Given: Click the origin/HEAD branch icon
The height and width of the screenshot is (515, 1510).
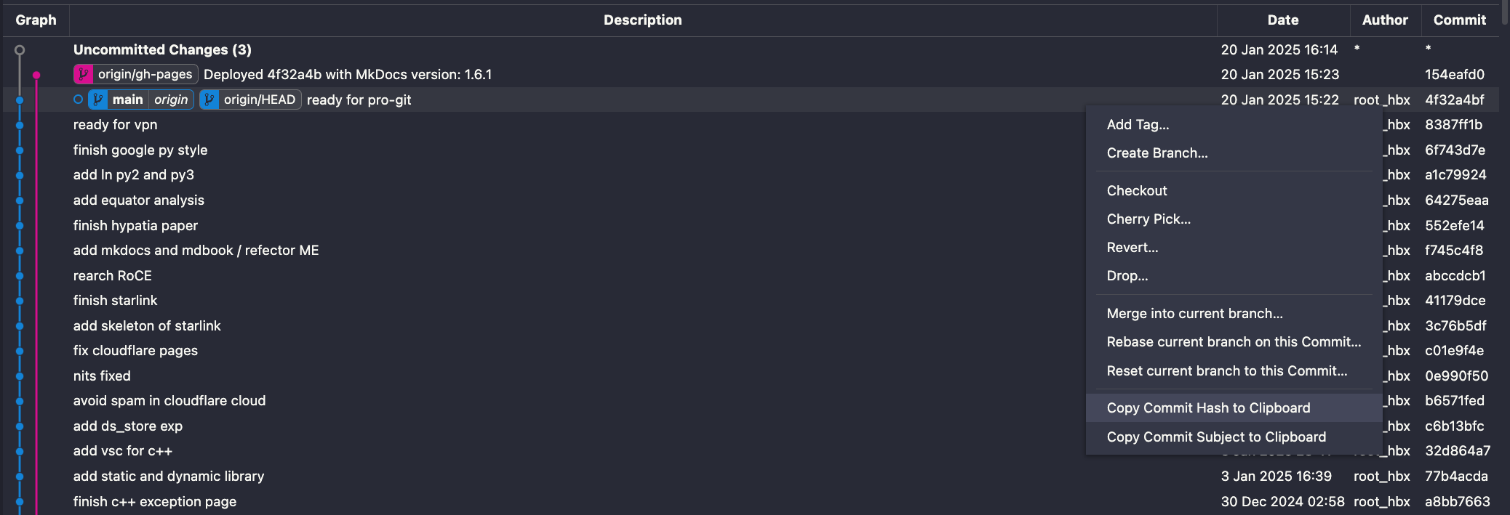Looking at the screenshot, I should click(209, 100).
